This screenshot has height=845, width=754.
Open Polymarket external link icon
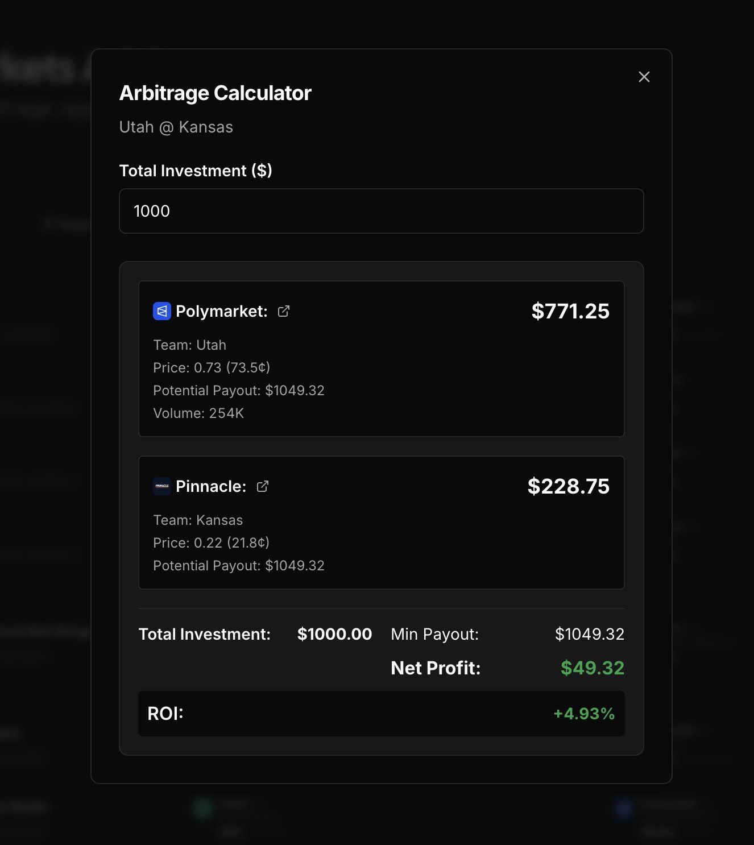click(x=283, y=311)
